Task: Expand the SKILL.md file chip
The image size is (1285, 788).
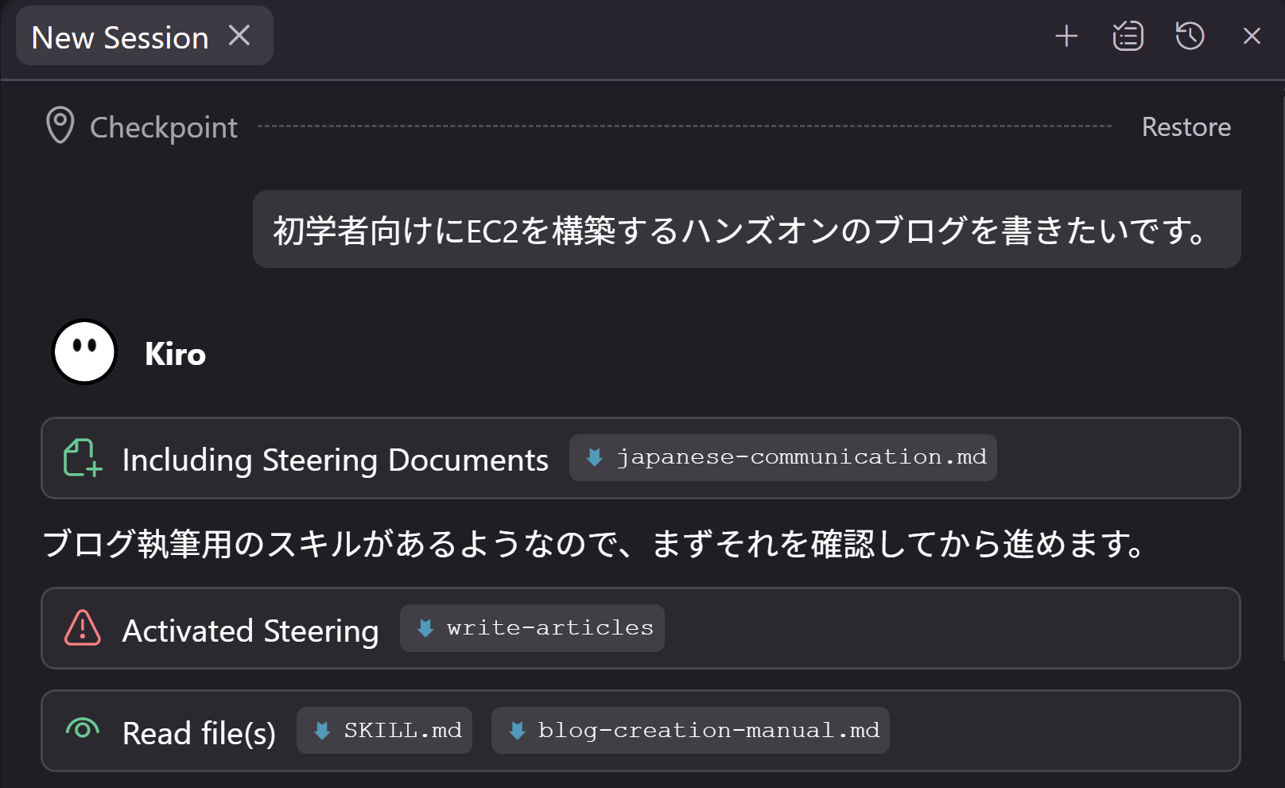Action: [384, 730]
